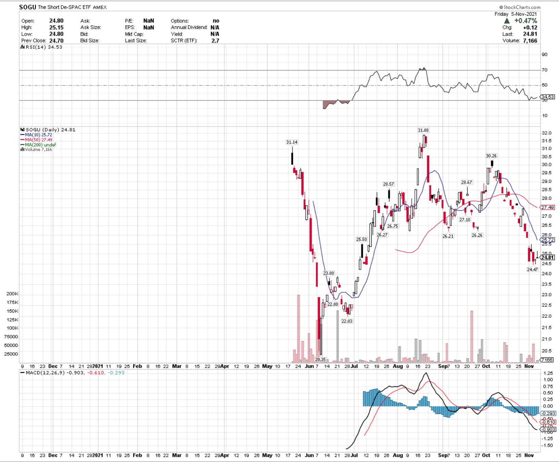This screenshot has width=559, height=462.
Task: Click the High 25.15 value
Action: pyautogui.click(x=56, y=27)
